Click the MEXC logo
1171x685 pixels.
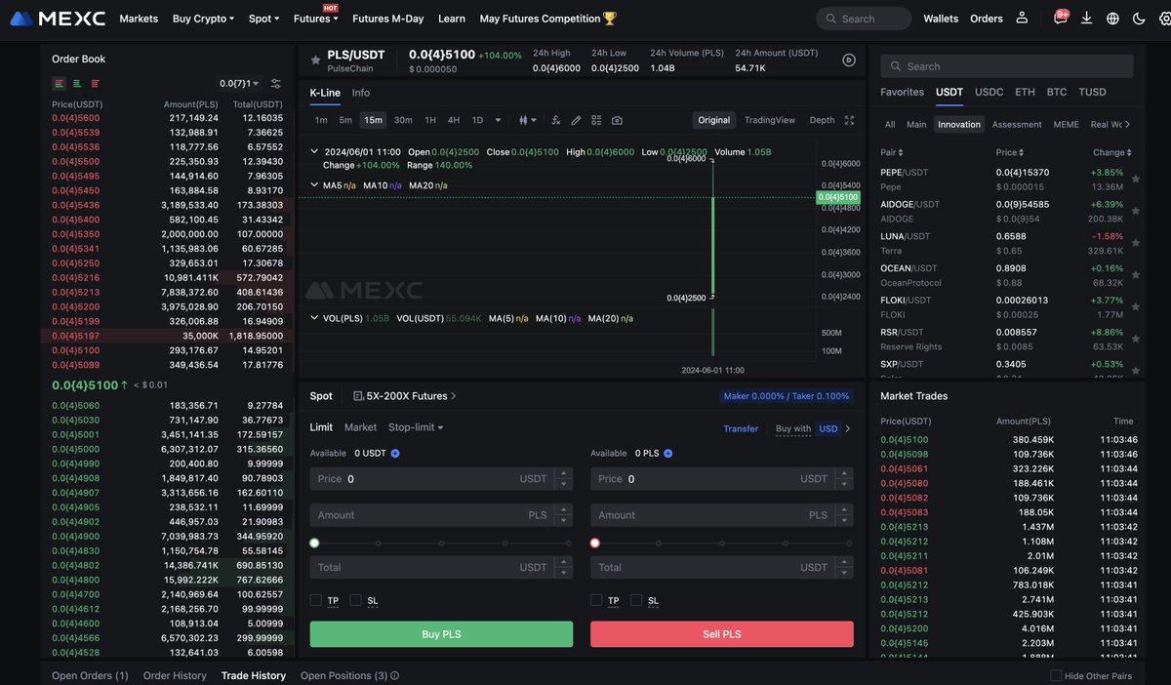58,19
